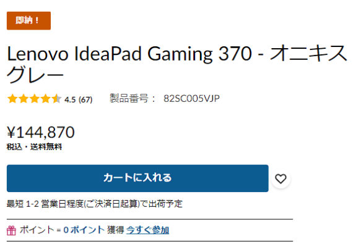Click the half-filled fifth rating star
356x247 pixels.
click(56, 99)
